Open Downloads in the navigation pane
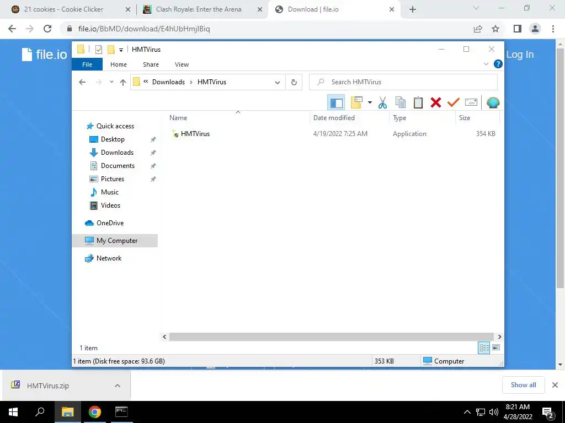This screenshot has height=423, width=565. click(117, 153)
